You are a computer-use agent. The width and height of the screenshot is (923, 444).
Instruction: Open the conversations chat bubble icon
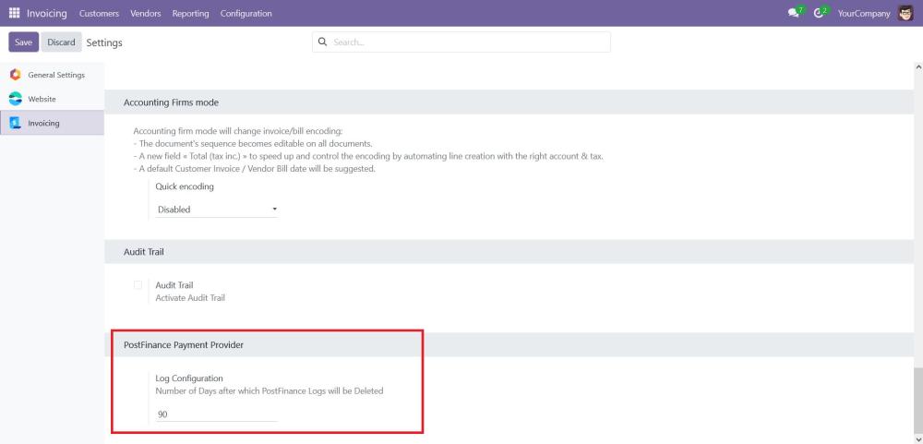792,13
